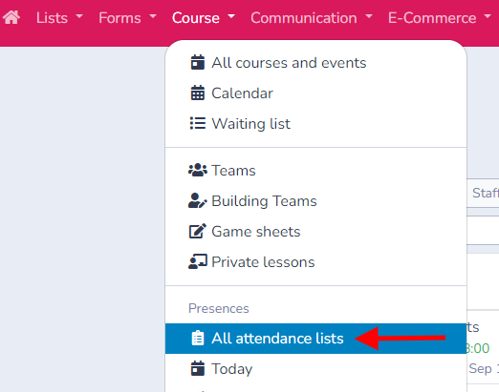Open the Calendar menu entry
This screenshot has height=392, width=499.
click(x=315, y=93)
